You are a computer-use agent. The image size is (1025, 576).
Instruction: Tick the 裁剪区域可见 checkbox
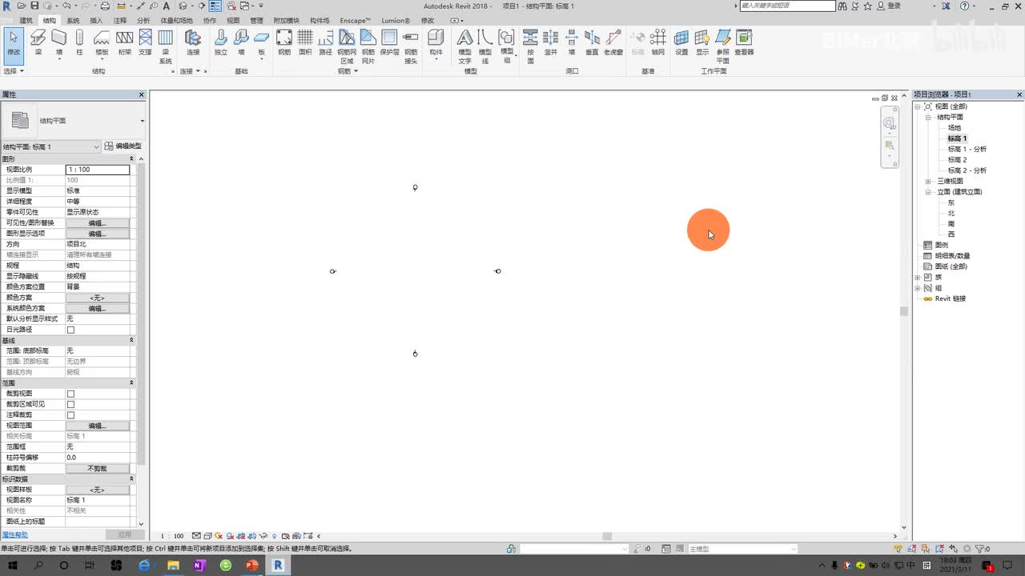[70, 404]
